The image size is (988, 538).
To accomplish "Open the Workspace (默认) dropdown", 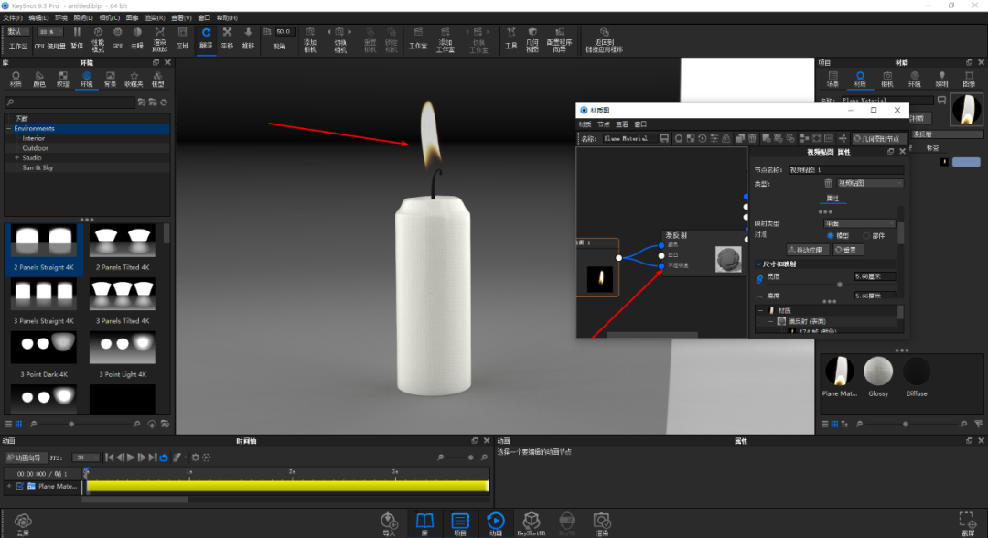I will click(17, 31).
